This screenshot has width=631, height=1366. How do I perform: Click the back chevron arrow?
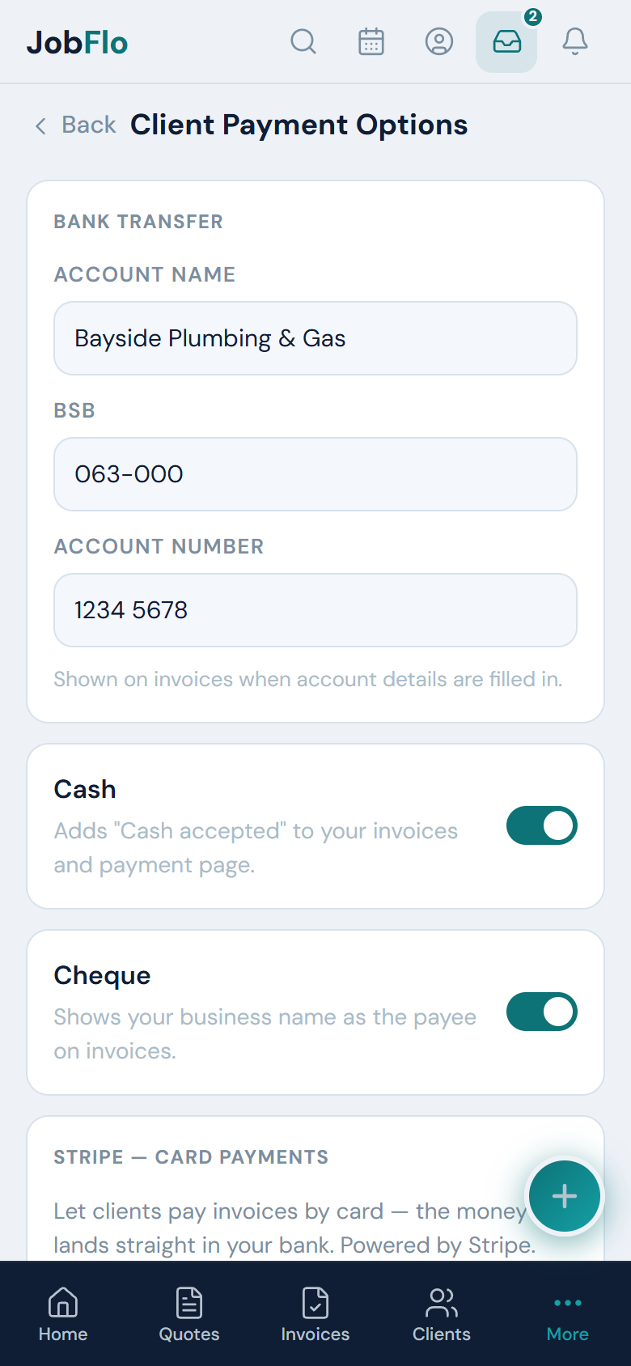pyautogui.click(x=40, y=125)
